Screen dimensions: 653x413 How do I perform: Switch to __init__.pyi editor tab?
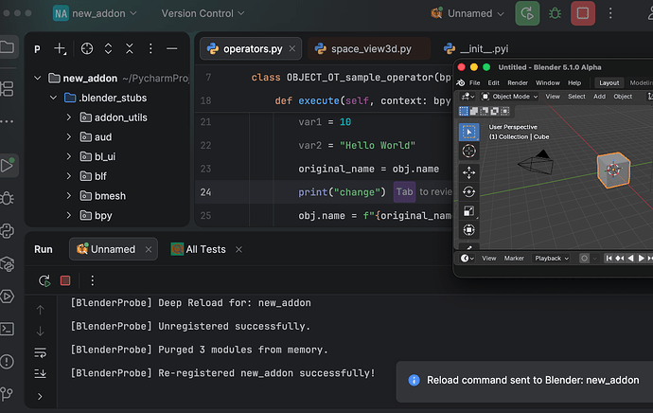click(476, 48)
